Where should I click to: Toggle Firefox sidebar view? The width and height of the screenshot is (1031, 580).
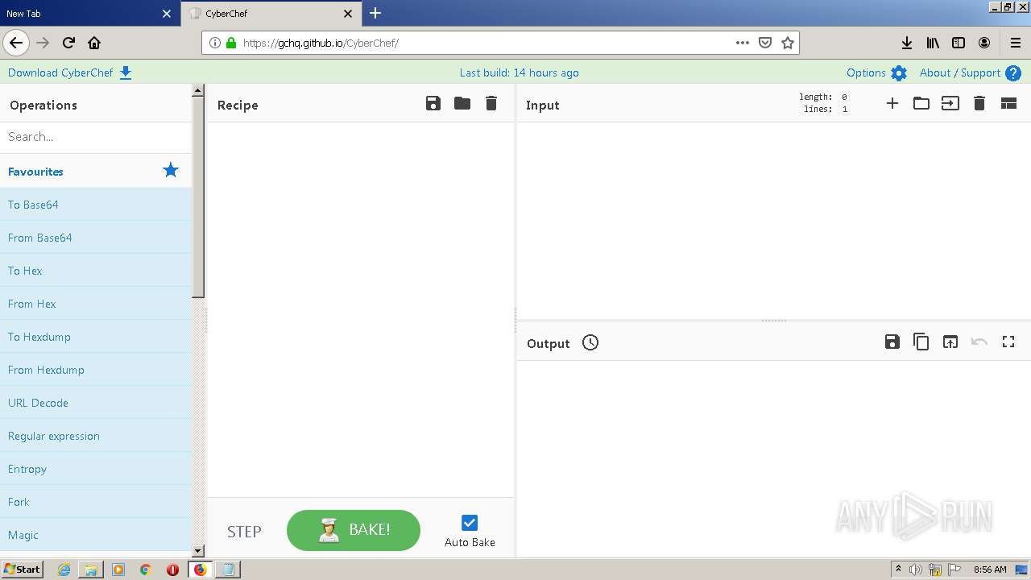(x=959, y=43)
